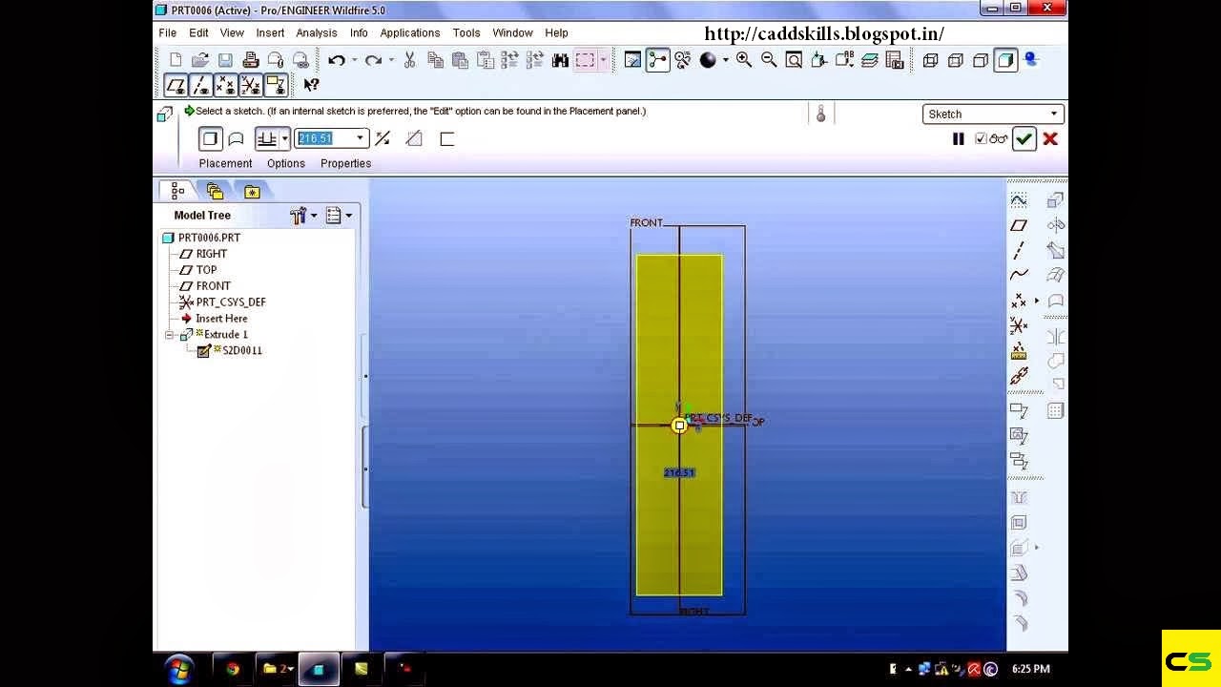The width and height of the screenshot is (1221, 687).
Task: Toggle the verify eyeglasses preview icon
Action: 1000,139
